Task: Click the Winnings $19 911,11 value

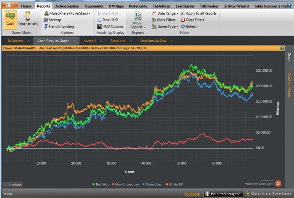Action: pos(139,48)
